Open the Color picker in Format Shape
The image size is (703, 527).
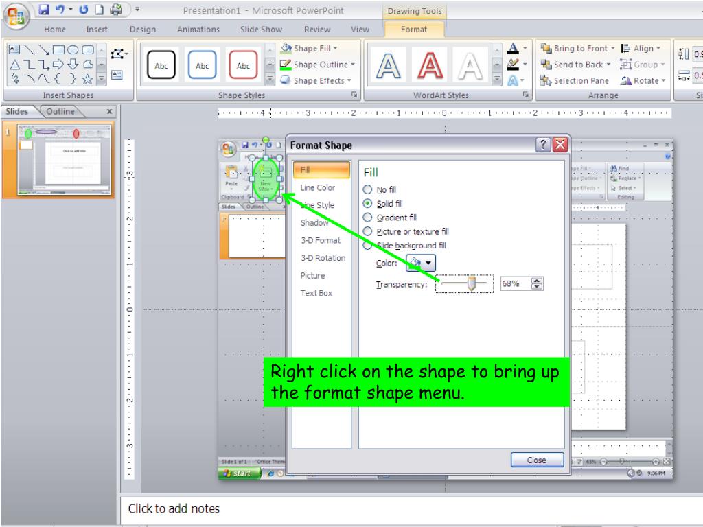421,263
